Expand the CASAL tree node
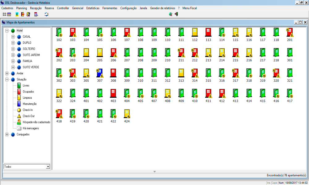309x185 pixels. pyautogui.click(x=13, y=37)
